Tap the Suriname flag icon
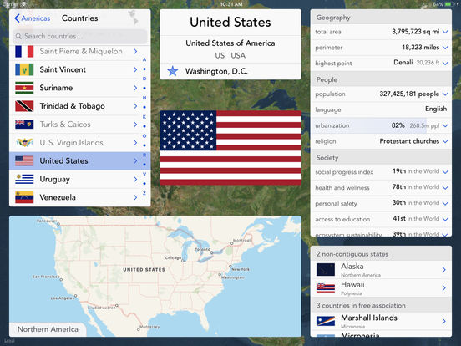The width and height of the screenshot is (461, 346). [x=24, y=88]
